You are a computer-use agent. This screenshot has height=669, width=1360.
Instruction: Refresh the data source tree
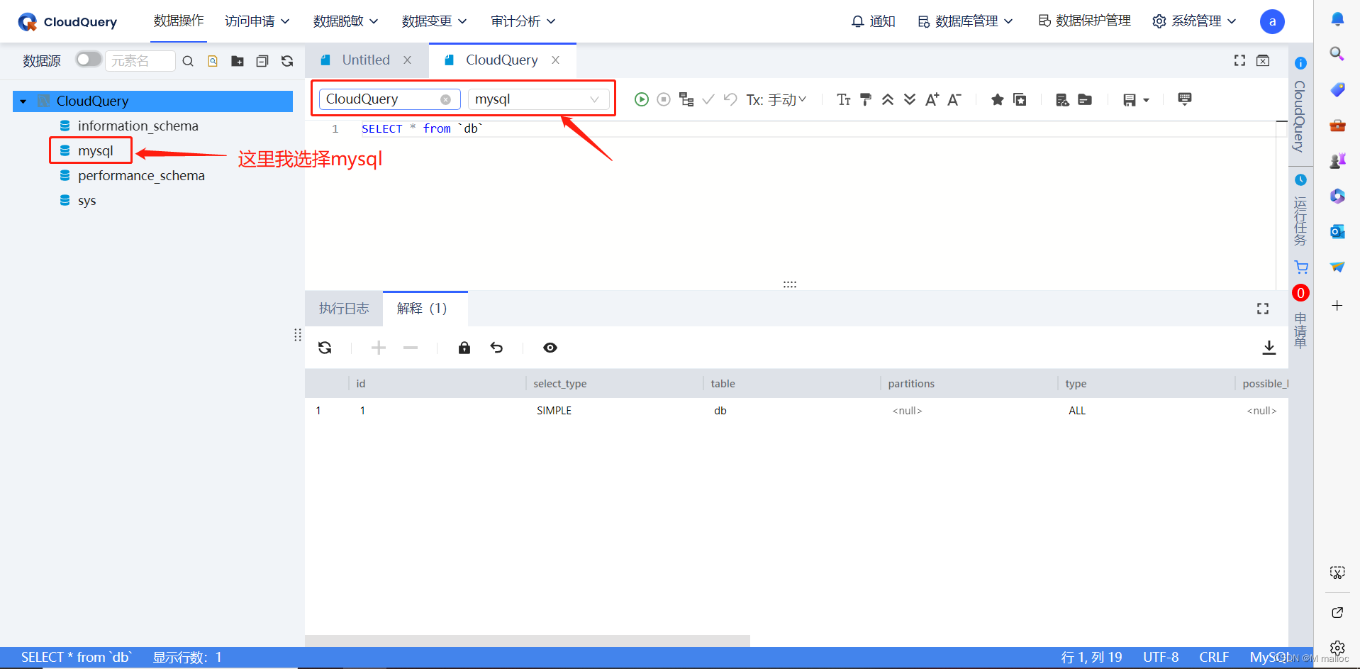[x=287, y=61]
